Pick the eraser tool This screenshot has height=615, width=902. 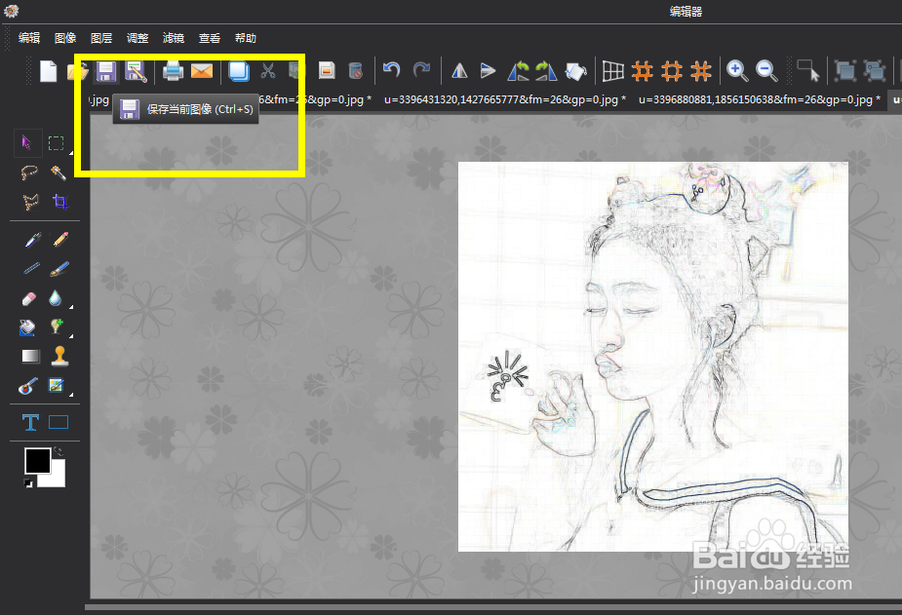coord(28,298)
